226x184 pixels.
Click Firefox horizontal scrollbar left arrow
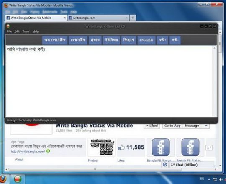(6, 169)
